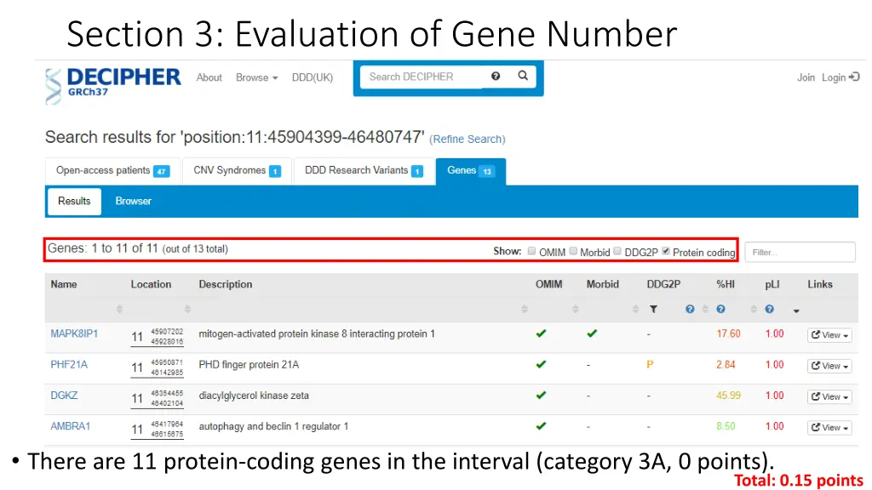Switch to the DDD Research Variants tab

pyautogui.click(x=364, y=170)
